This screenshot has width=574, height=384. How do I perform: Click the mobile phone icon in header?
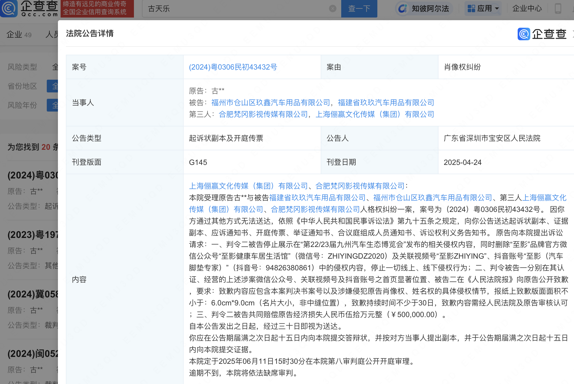(x=558, y=8)
